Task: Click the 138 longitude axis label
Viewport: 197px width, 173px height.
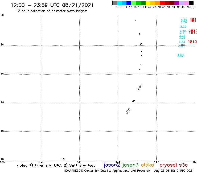Action: (41, 162)
